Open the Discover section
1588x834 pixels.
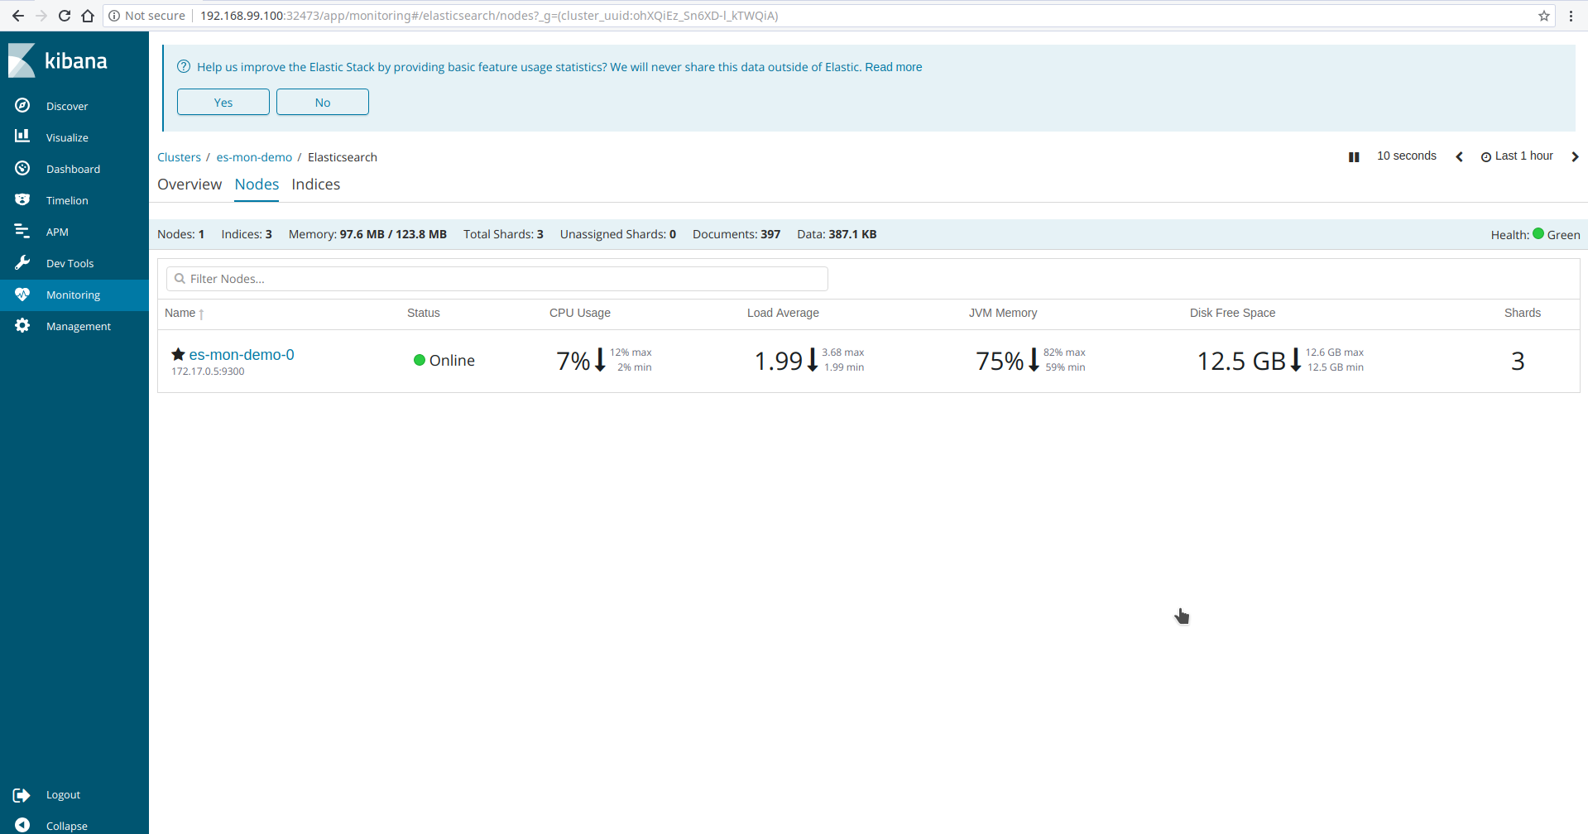click(68, 106)
